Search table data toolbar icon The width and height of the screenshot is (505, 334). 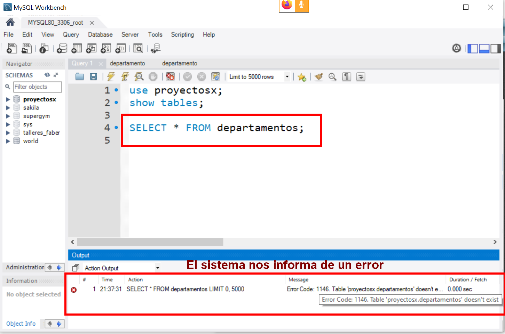[x=138, y=48]
